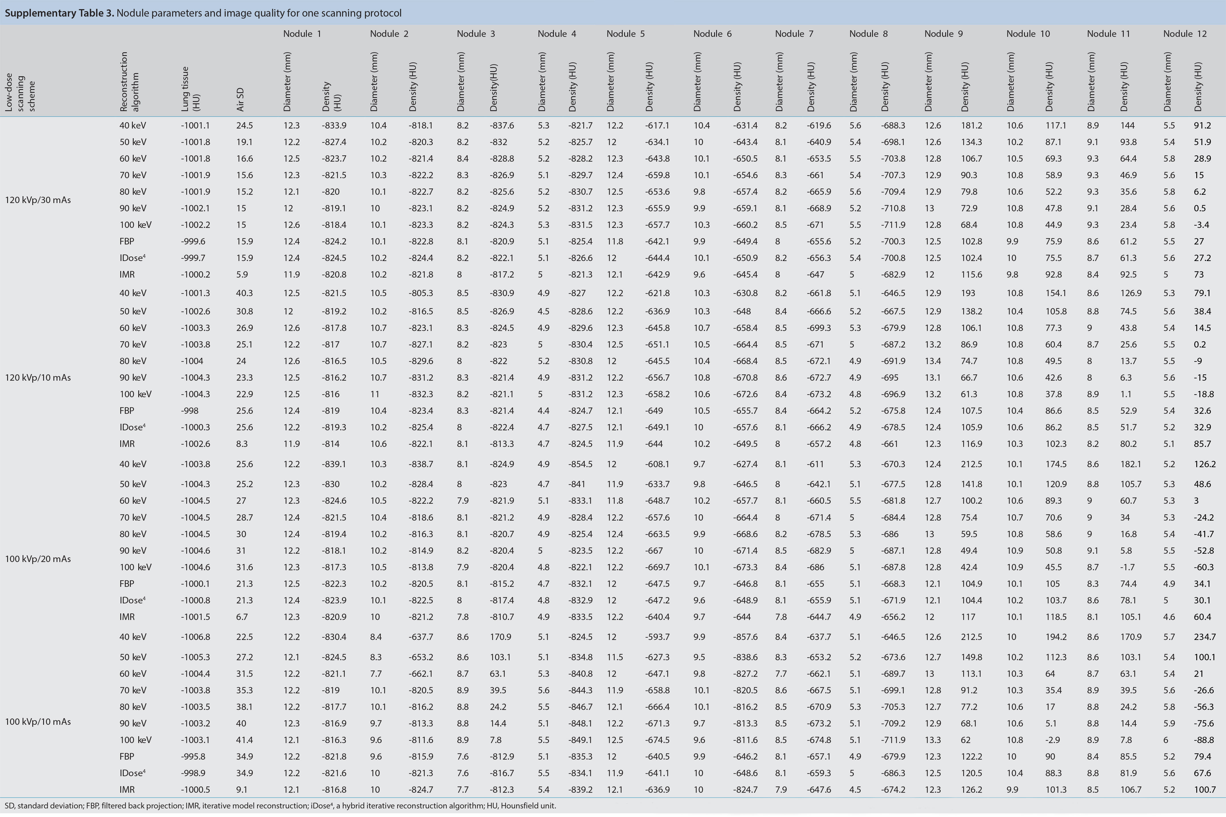The height and width of the screenshot is (817, 1226).
Task: Click "IMR" algorithm in the 100 kVp/20 mAs group
Action: [x=127, y=617]
